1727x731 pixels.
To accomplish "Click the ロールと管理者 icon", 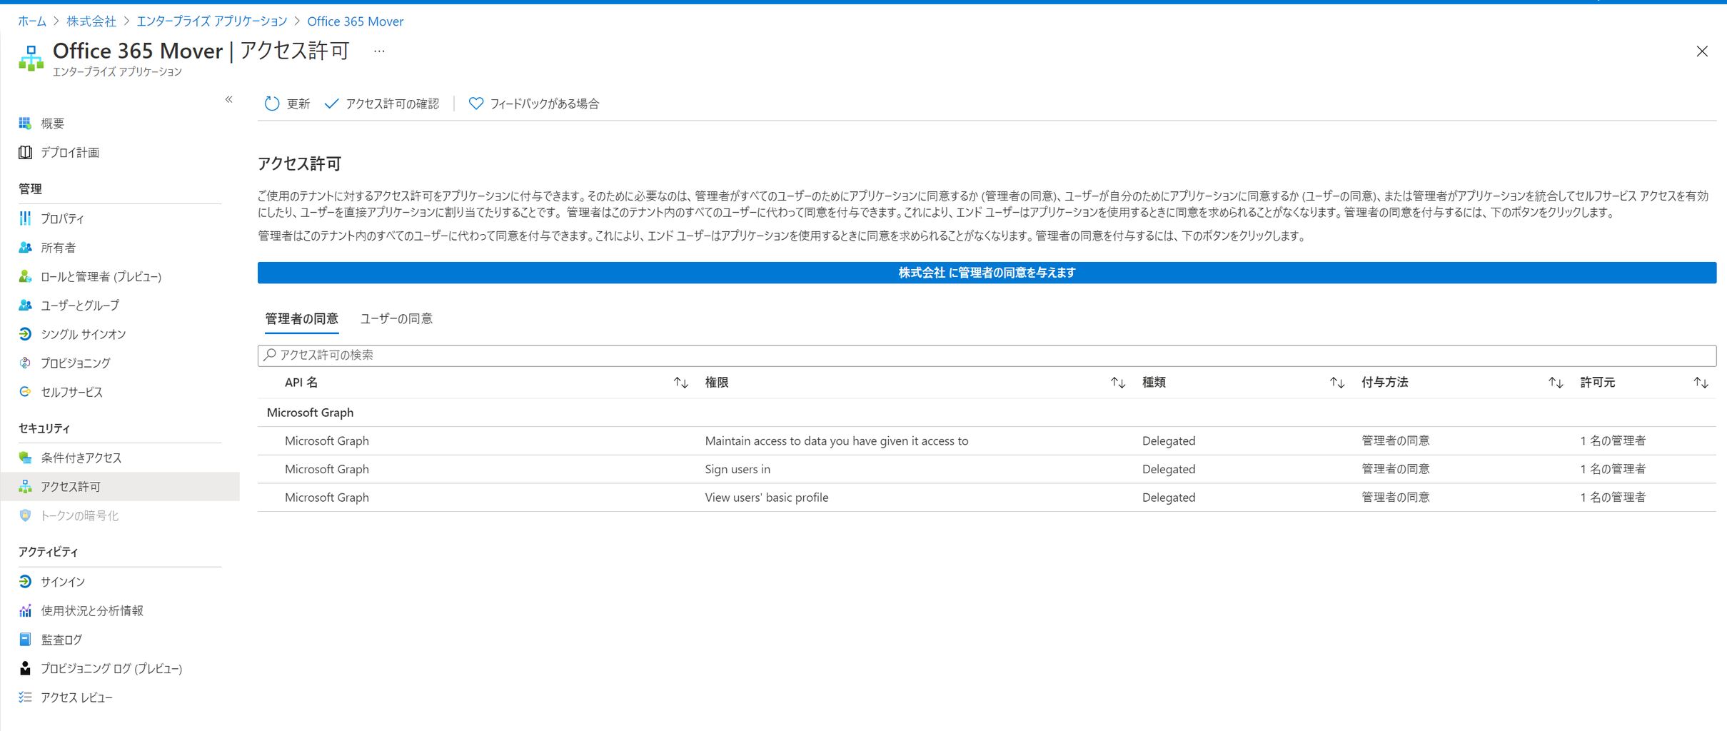I will 25,276.
